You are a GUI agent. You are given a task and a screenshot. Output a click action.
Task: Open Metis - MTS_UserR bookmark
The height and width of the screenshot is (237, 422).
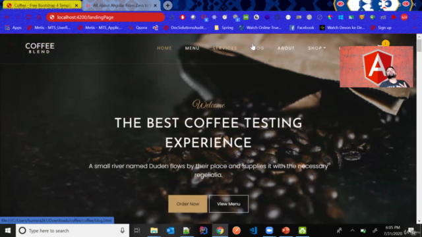tap(49, 28)
